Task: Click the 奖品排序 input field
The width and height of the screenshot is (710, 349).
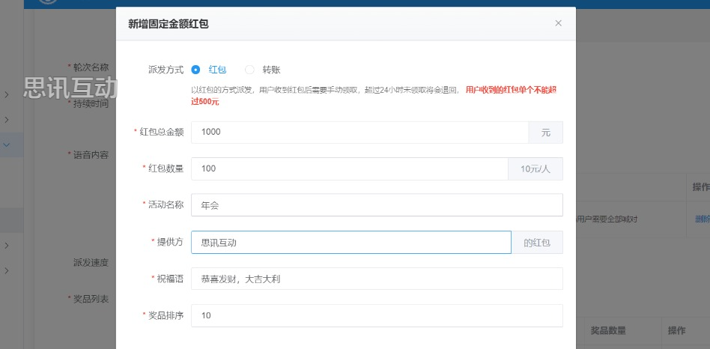Action: [x=376, y=316]
